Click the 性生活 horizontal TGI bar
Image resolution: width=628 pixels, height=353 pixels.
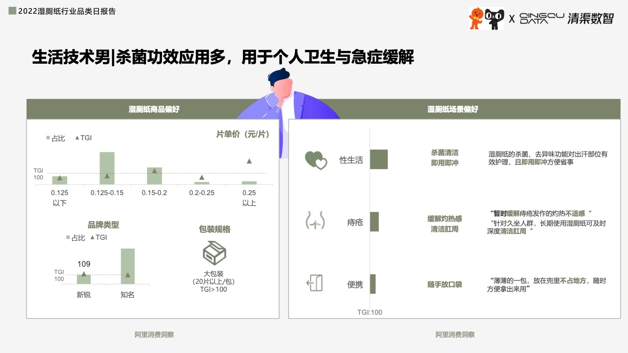point(379,159)
